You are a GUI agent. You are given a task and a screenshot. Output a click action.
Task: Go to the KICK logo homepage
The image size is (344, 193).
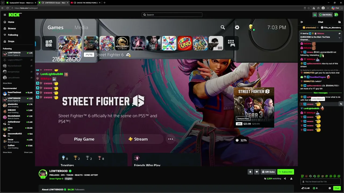tap(15, 15)
